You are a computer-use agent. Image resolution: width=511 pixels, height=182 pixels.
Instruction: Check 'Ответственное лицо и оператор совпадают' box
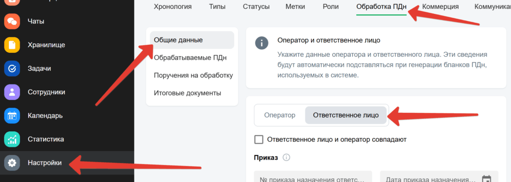coord(259,139)
